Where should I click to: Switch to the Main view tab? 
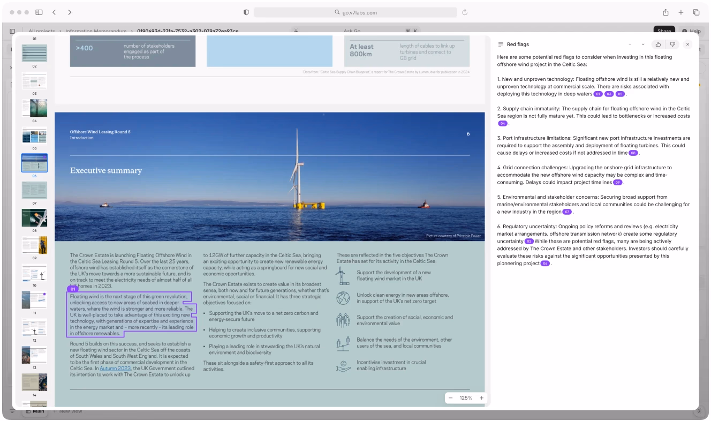[35, 411]
